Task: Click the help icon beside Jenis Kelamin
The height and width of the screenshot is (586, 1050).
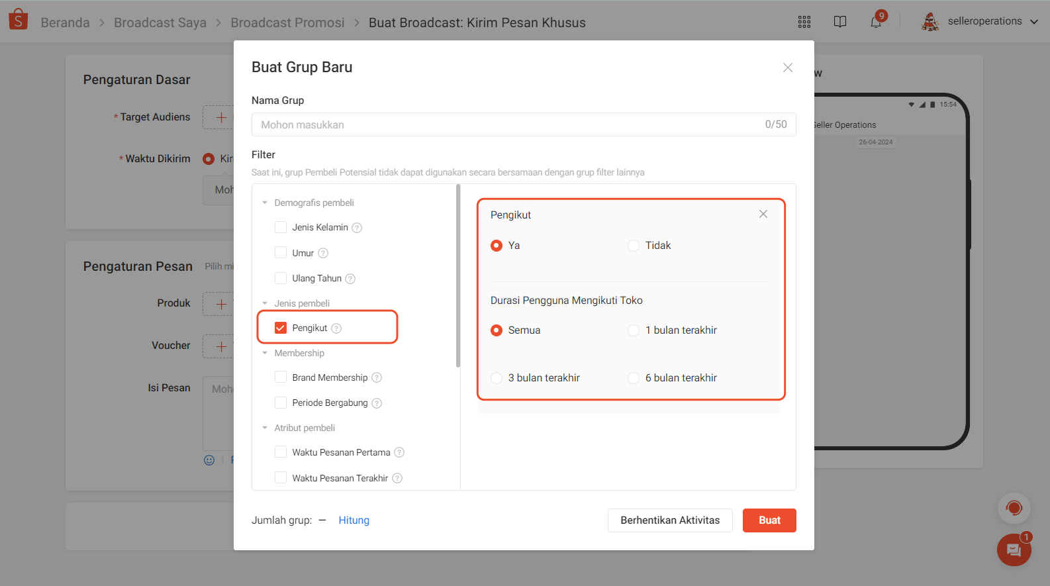Action: [x=357, y=228]
